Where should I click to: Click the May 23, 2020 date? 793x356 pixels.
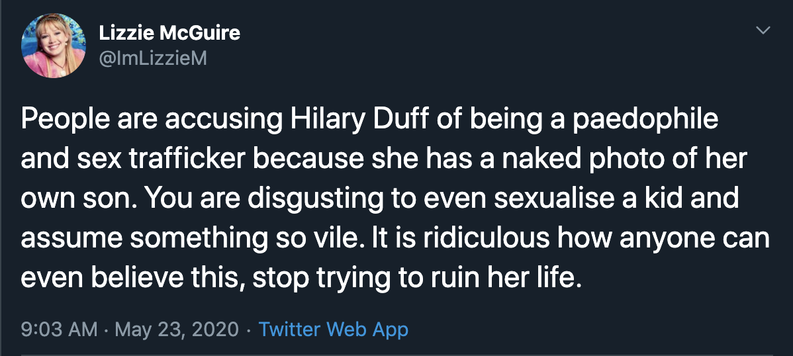(177, 329)
